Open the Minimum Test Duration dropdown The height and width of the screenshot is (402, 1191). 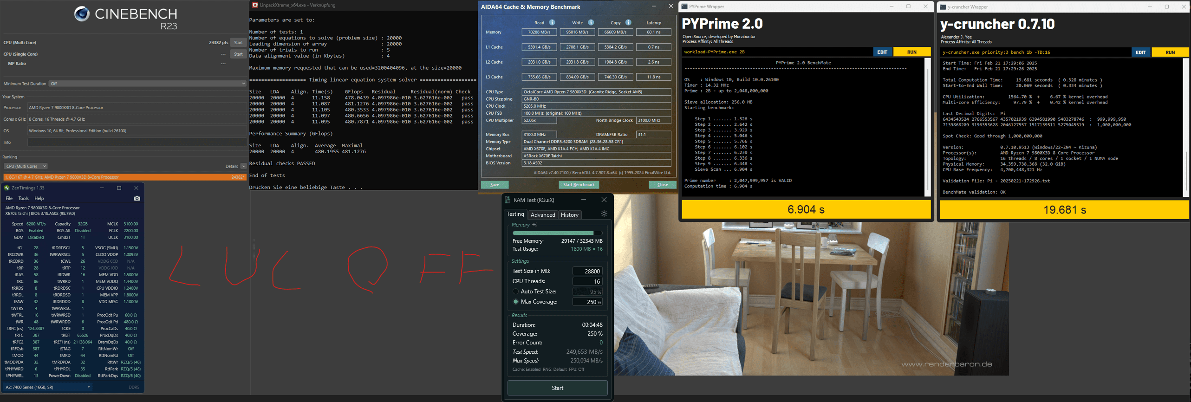(148, 84)
